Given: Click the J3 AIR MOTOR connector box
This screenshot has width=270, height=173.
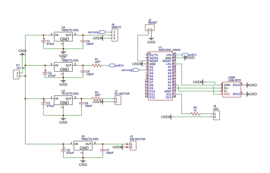Looking at the screenshot, I should (x=133, y=146).
